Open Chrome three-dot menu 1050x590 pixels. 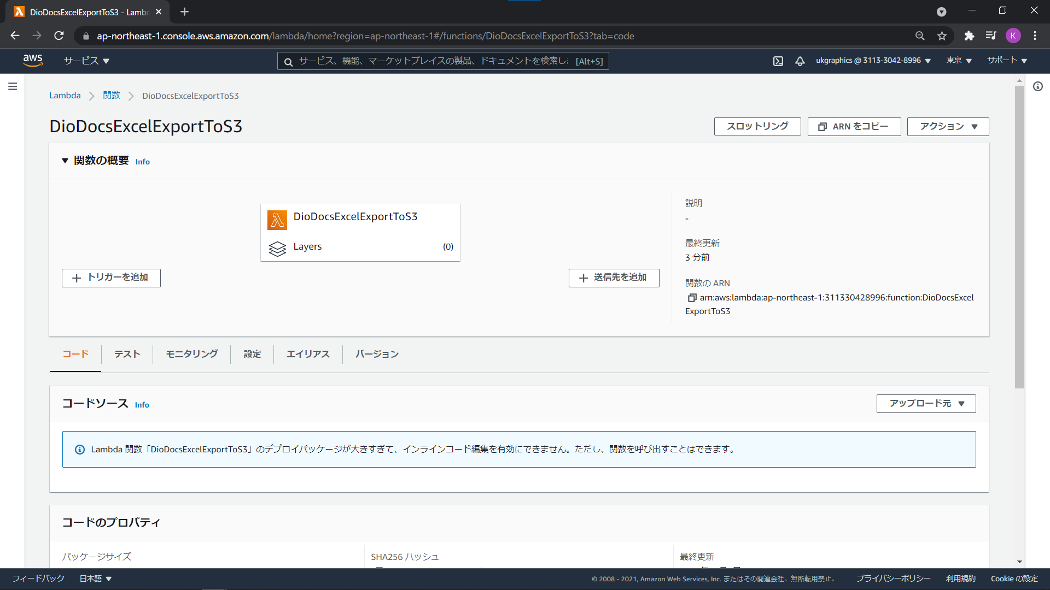pos(1035,36)
